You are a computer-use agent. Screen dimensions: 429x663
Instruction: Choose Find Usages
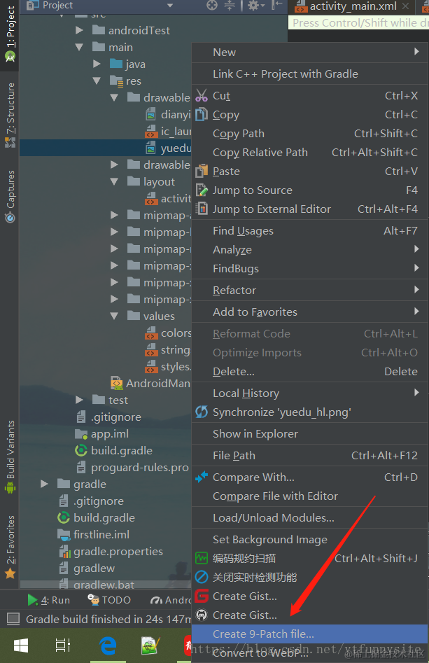pos(309,231)
